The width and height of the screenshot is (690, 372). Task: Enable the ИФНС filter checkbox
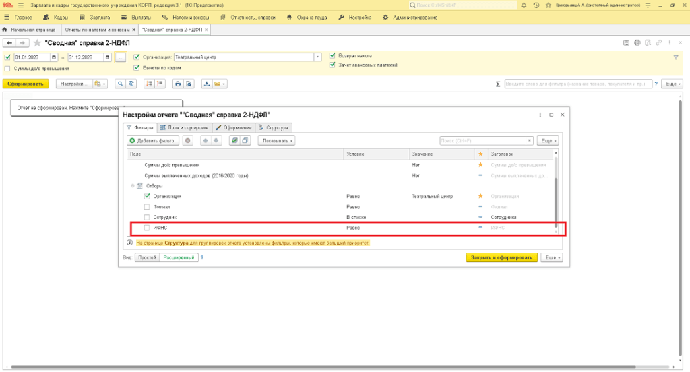148,228
